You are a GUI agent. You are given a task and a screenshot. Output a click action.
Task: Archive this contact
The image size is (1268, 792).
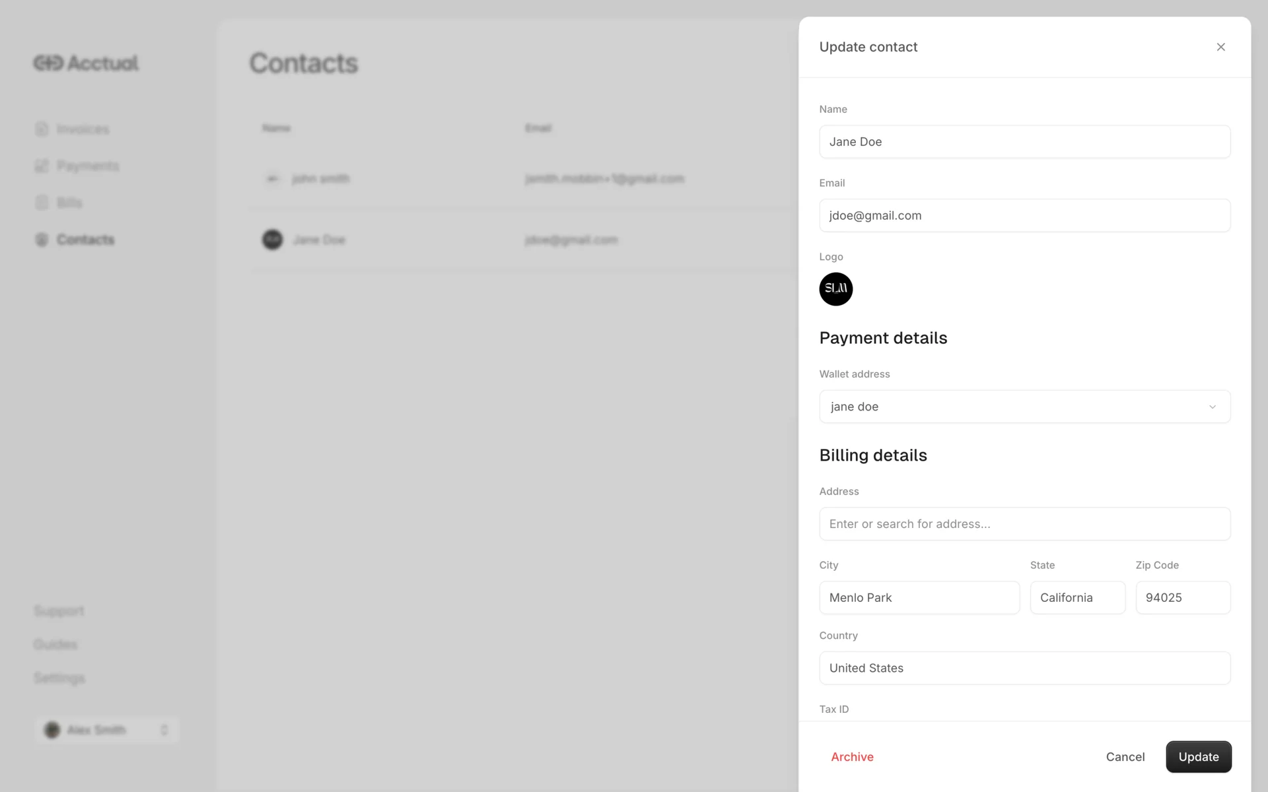pos(852,757)
